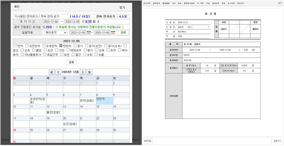Click the 개인사유 leave reason in the form
Screen dimensions: 284x146
pyautogui.click(x=187, y=61)
